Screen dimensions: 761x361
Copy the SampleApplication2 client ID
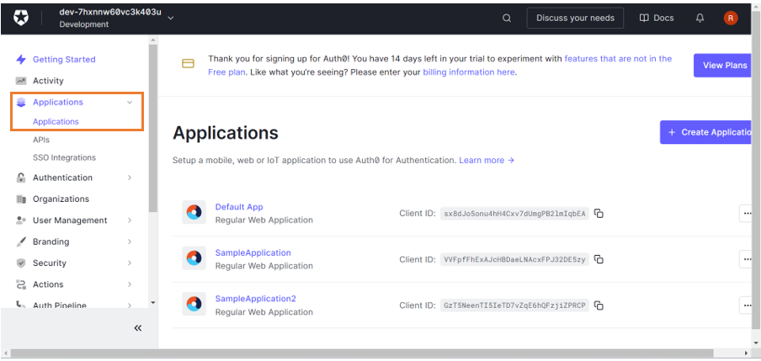[599, 305]
